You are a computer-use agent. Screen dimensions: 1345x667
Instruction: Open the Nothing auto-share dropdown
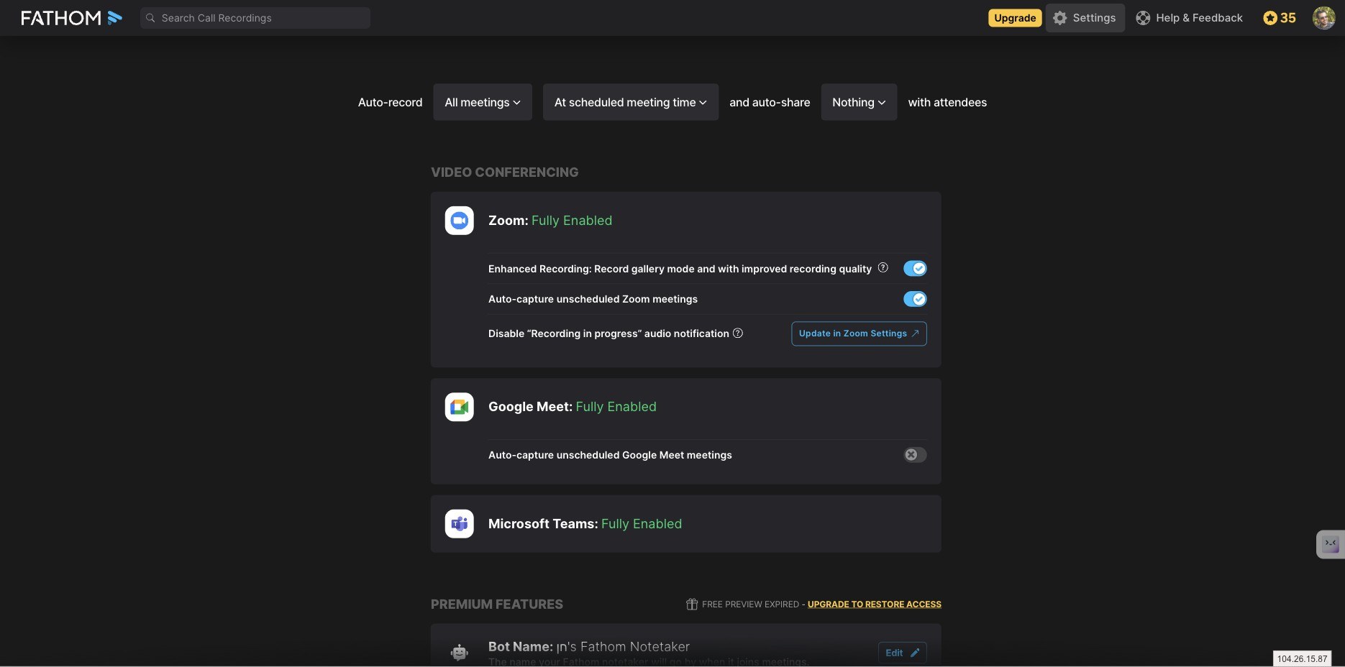point(859,102)
